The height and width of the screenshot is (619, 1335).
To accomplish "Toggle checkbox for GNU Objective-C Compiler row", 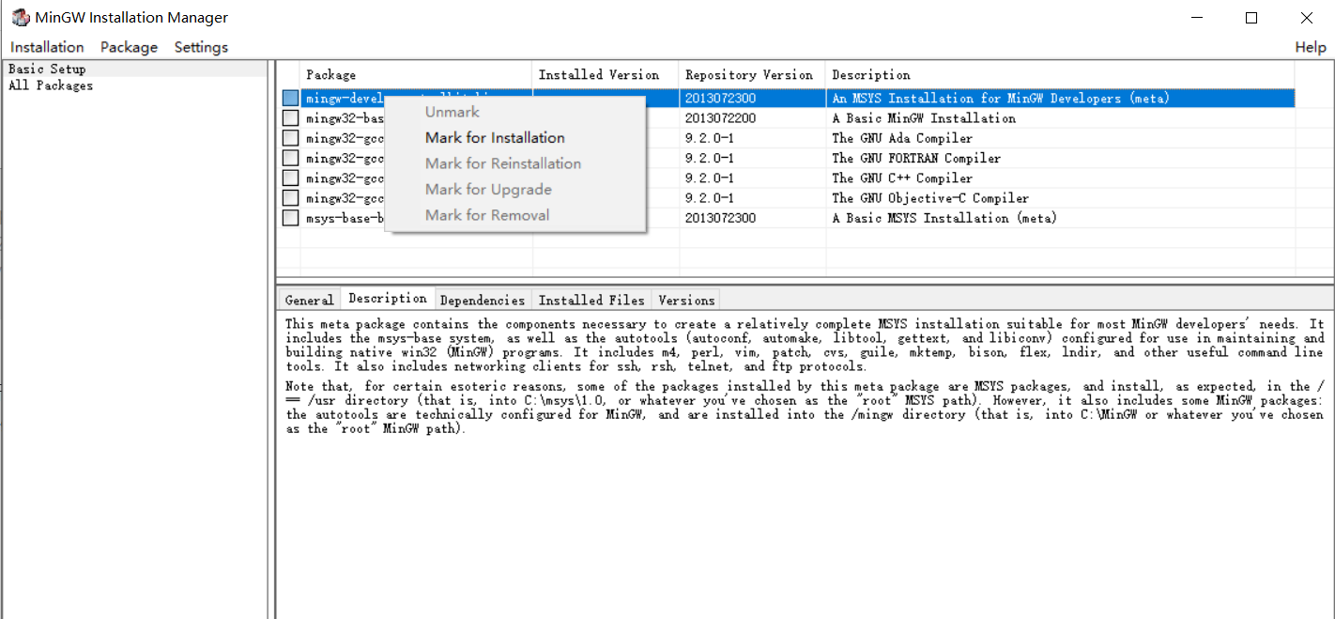I will [x=291, y=198].
